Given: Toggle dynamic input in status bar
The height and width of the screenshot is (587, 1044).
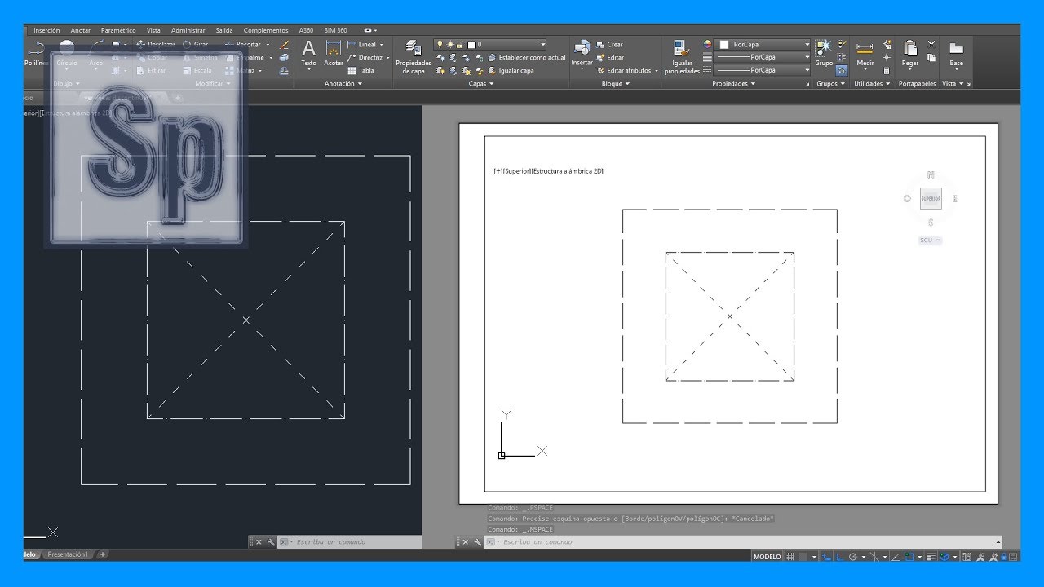Looking at the screenshot, I should (x=826, y=557).
